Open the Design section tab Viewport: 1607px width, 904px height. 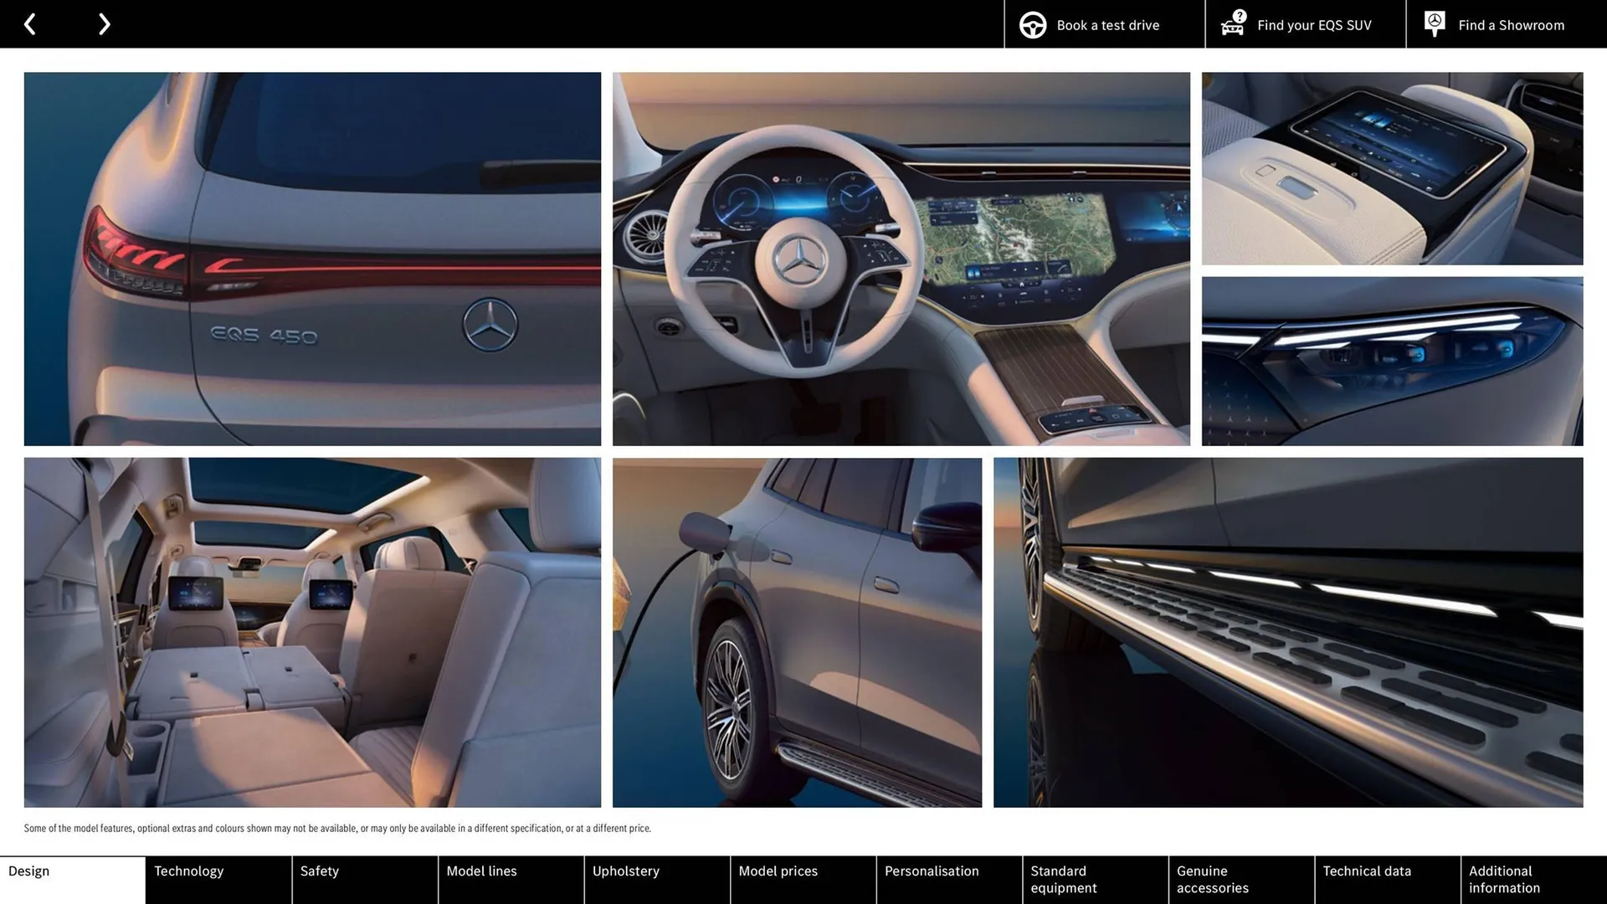(72, 879)
